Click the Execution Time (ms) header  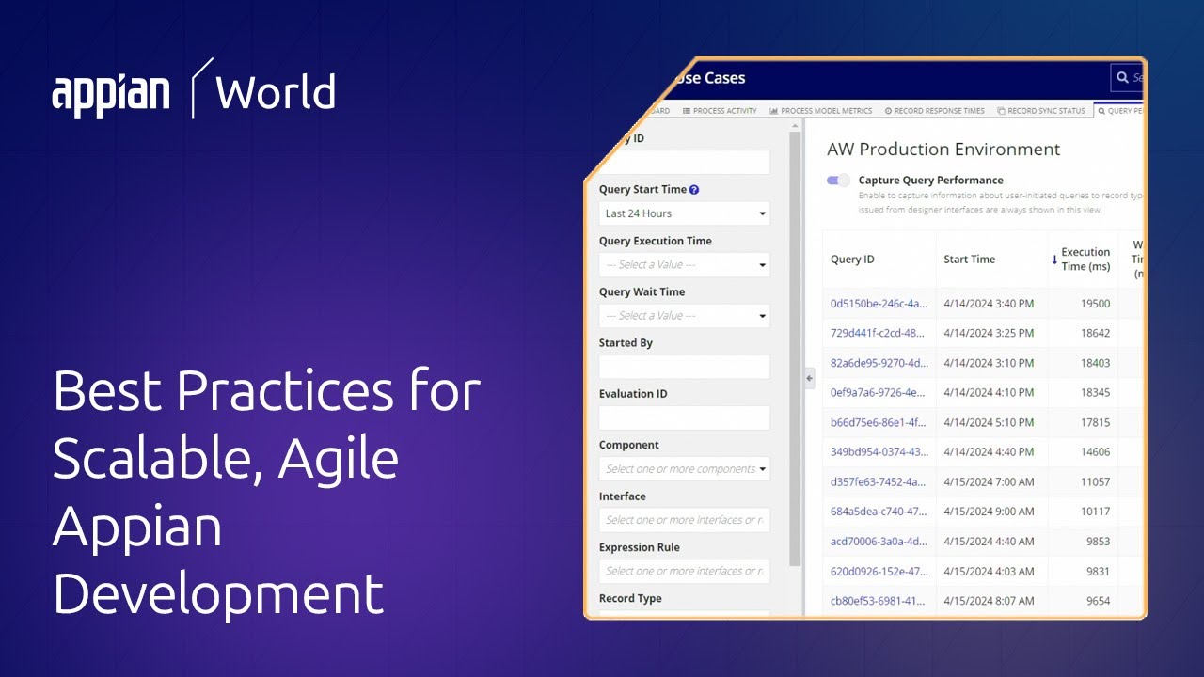tap(1085, 260)
